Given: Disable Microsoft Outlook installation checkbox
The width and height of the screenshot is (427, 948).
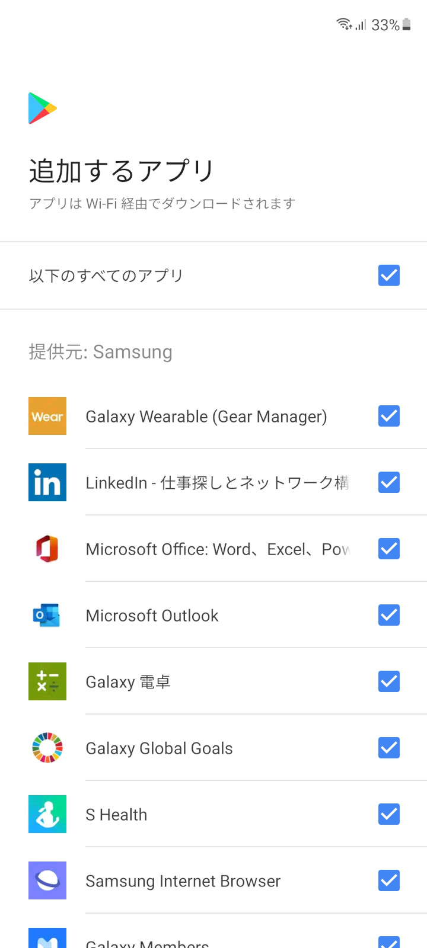Looking at the screenshot, I should point(389,615).
